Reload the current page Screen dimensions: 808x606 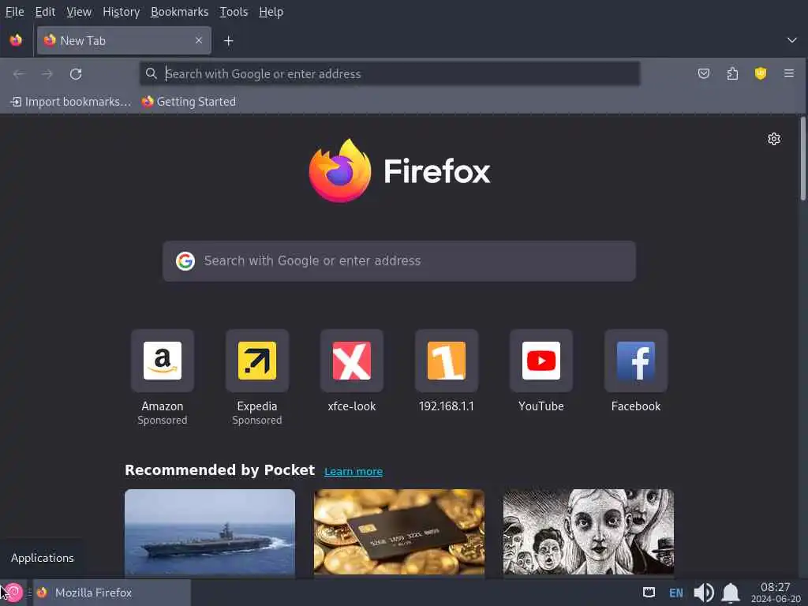pyautogui.click(x=76, y=73)
